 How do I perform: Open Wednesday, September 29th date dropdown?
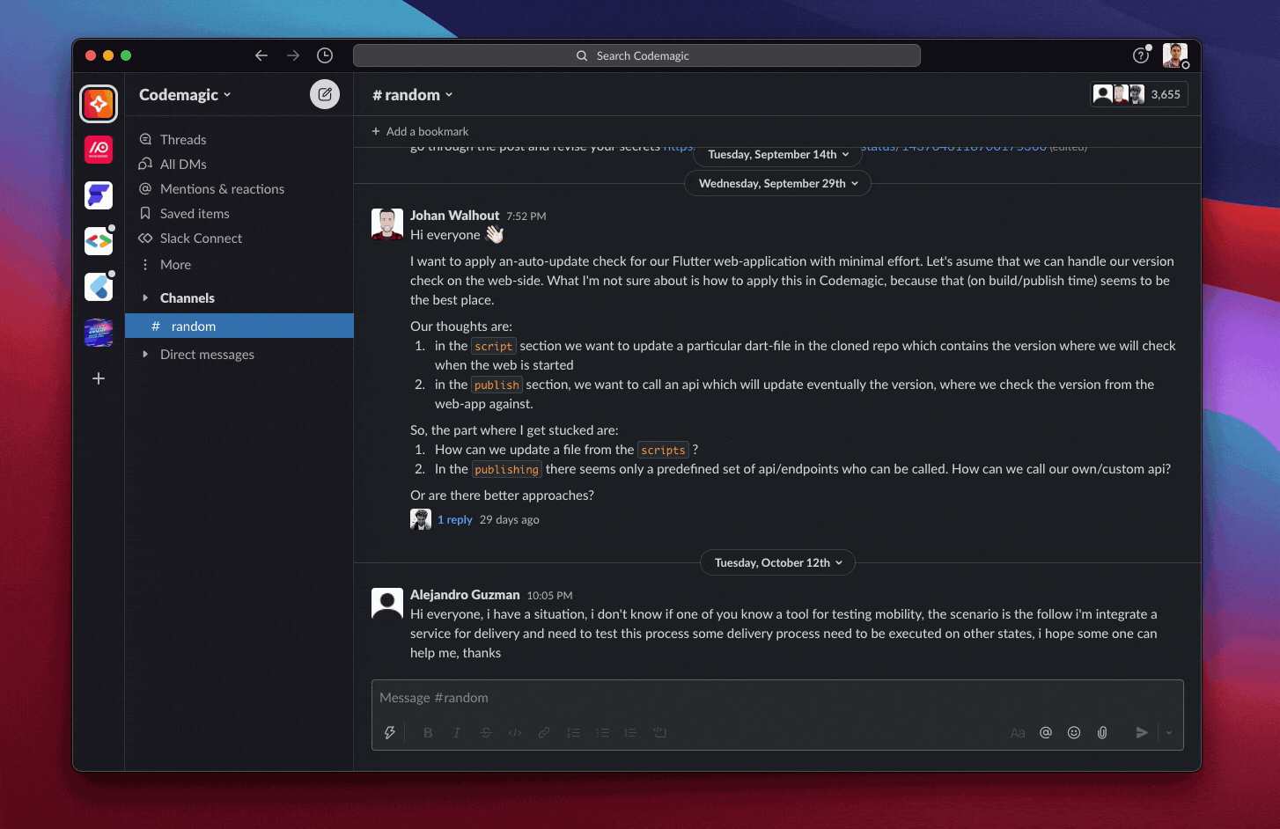(778, 183)
